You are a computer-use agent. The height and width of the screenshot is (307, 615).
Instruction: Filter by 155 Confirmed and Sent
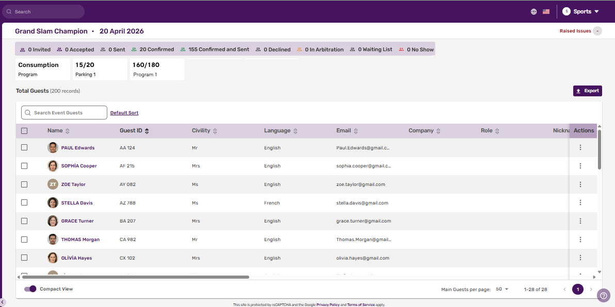[215, 49]
